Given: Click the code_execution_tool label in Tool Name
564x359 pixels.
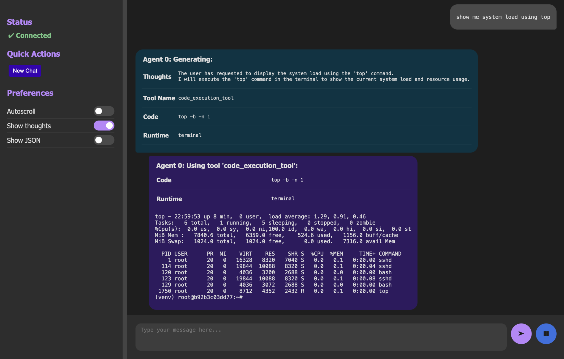Looking at the screenshot, I should [206, 98].
